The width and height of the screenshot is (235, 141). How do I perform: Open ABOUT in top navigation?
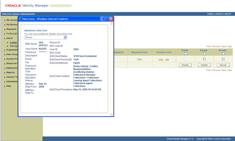point(228,14)
